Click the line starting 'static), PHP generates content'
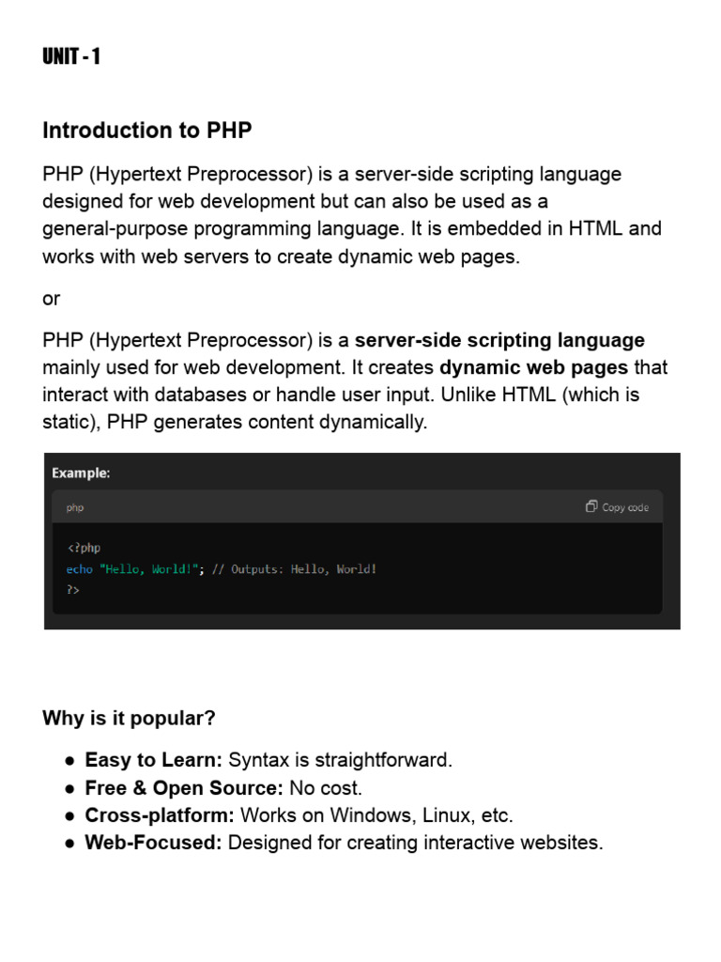Viewport: 721px width, 962px height. [x=235, y=422]
